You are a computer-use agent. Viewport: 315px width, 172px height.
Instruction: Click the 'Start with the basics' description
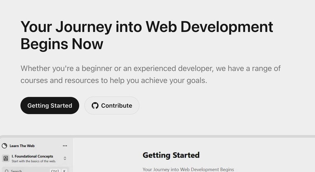coord(34,161)
